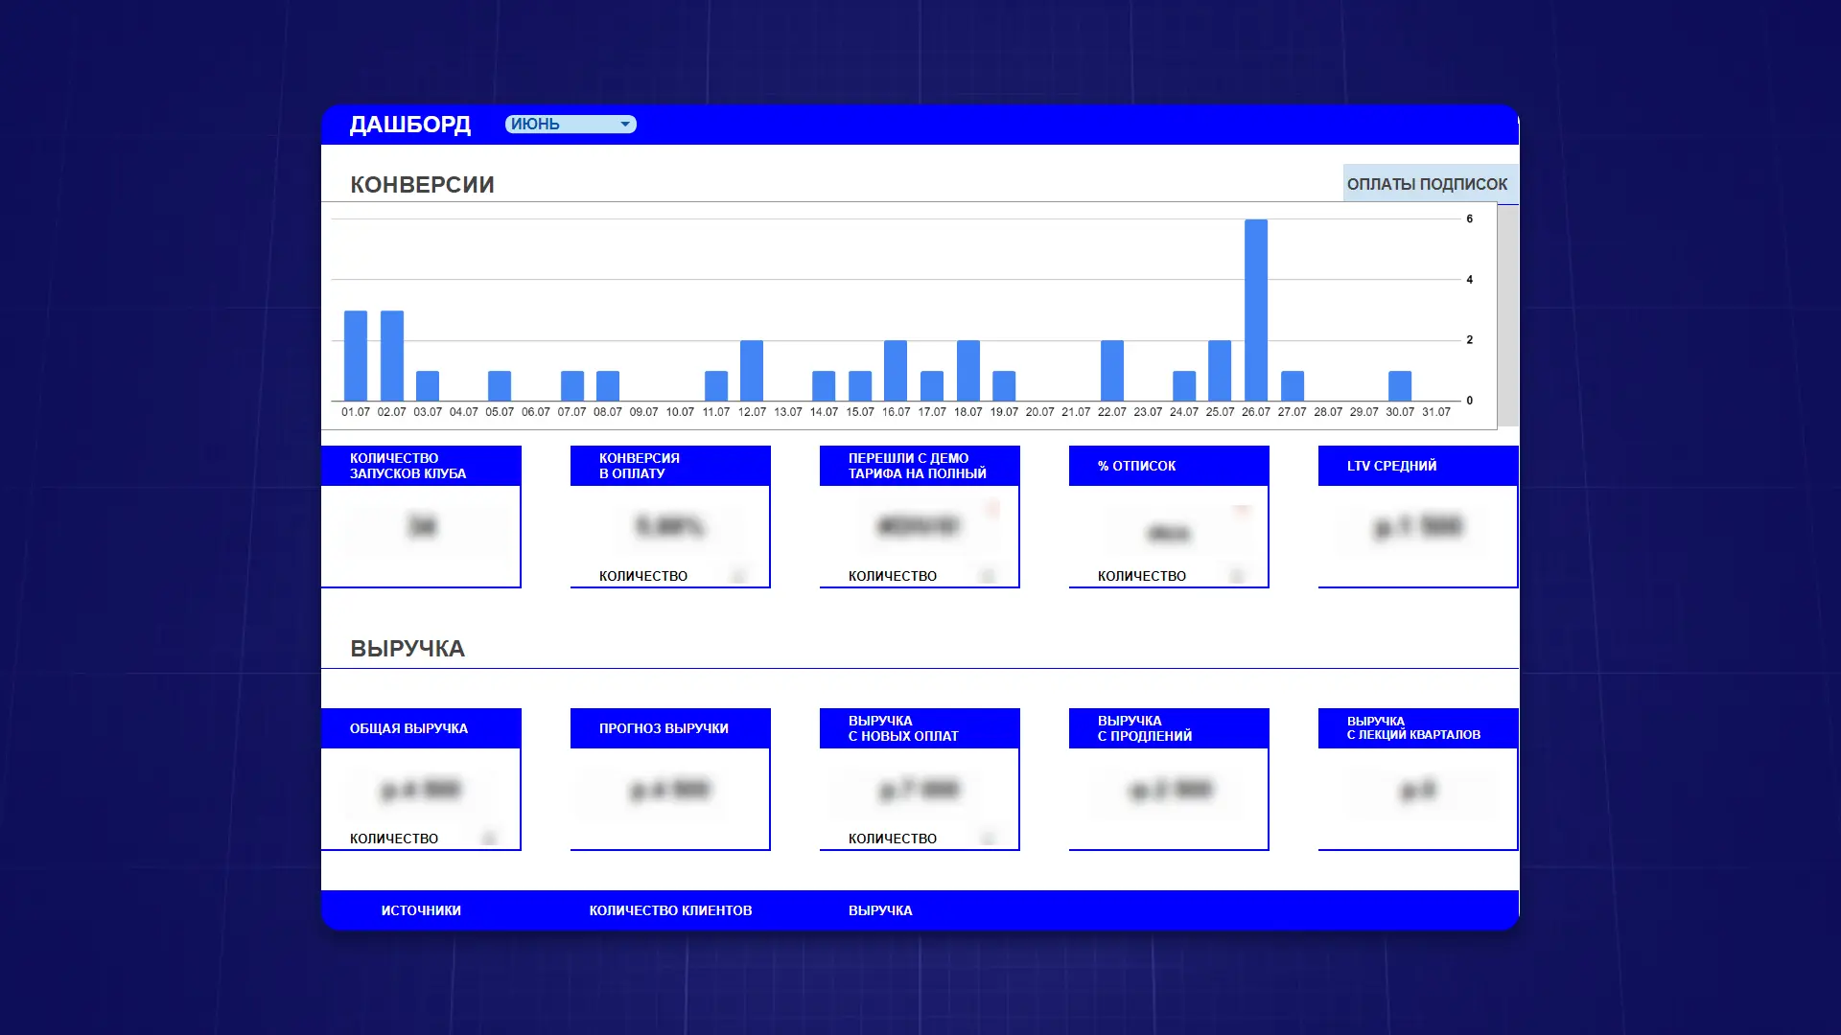Click the vertical scrollbar beside the chart
This screenshot has width=1841, height=1035.
pos(1507,316)
